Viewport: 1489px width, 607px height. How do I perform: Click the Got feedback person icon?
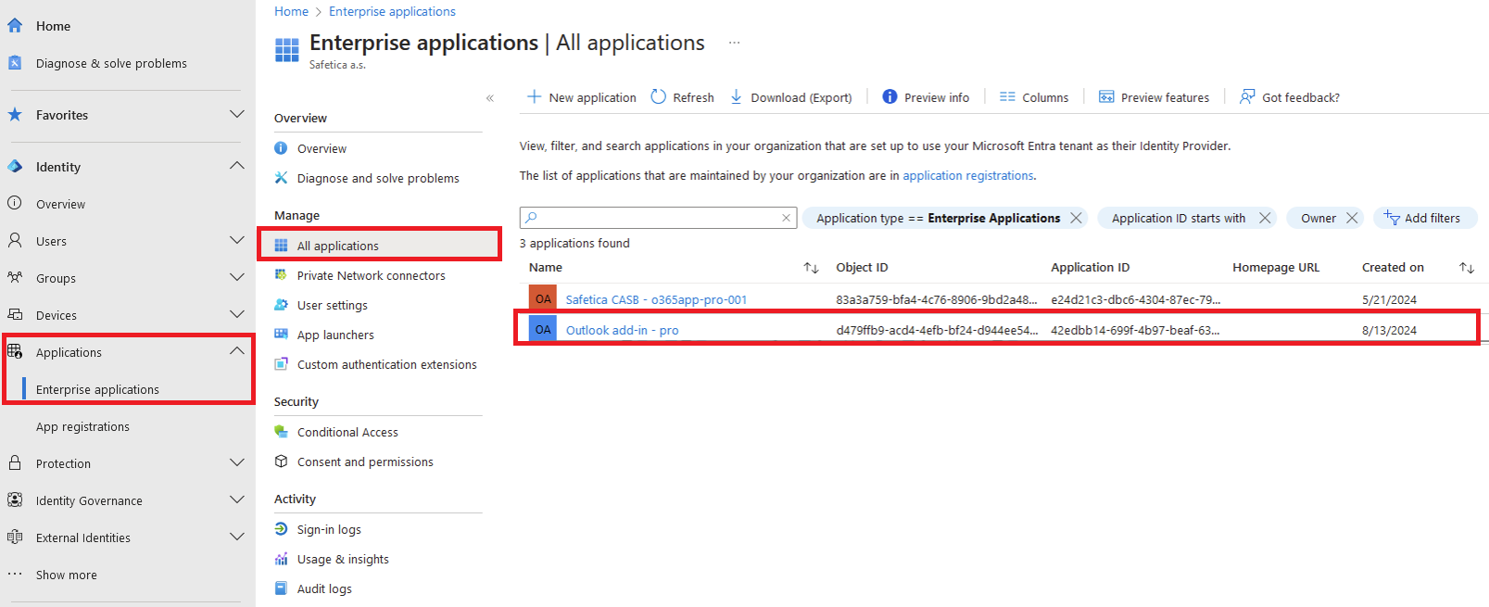click(x=1247, y=96)
